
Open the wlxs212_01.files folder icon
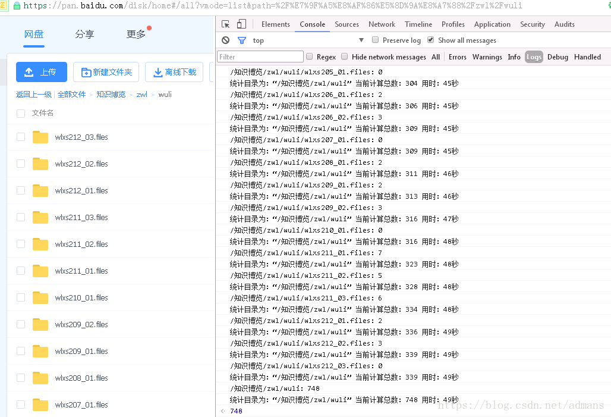tap(40, 191)
